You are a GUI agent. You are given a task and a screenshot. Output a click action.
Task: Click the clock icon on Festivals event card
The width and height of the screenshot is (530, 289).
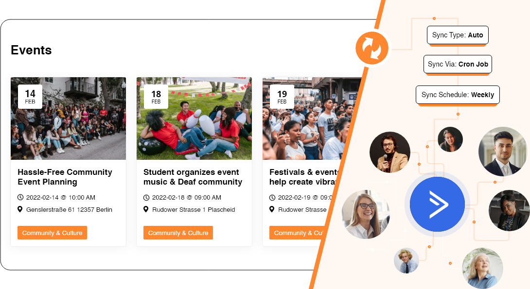[272, 198]
